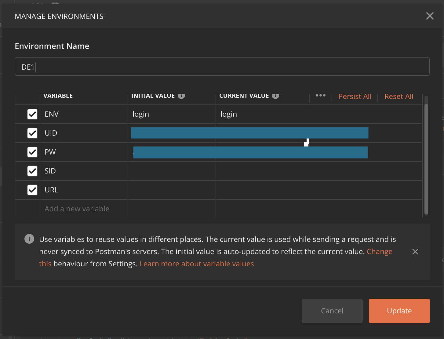Click SID current value cell
The image size is (444, 339).
pos(319,171)
